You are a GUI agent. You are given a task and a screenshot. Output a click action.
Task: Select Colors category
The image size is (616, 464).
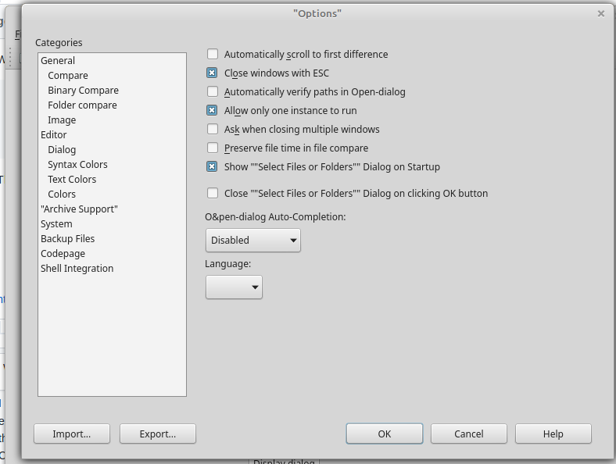(62, 195)
